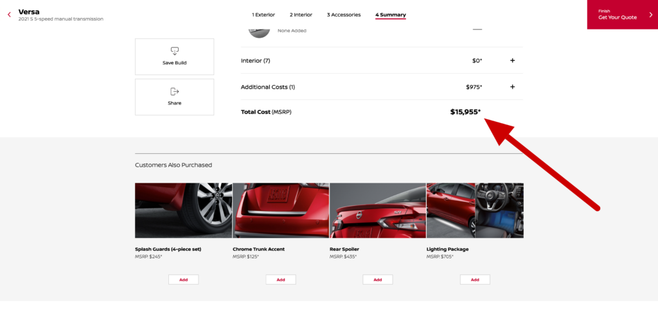658x320 pixels.
Task: Select the 4 Summary tab
Action: tap(390, 15)
